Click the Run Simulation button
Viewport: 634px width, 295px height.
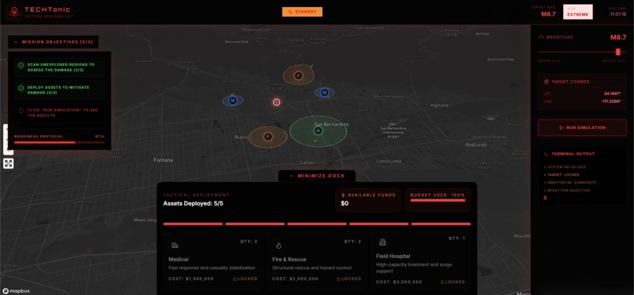(x=582, y=128)
